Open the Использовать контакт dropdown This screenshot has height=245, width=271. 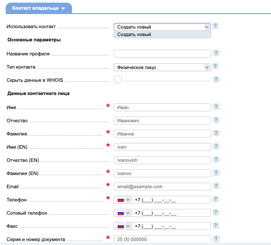point(162,27)
